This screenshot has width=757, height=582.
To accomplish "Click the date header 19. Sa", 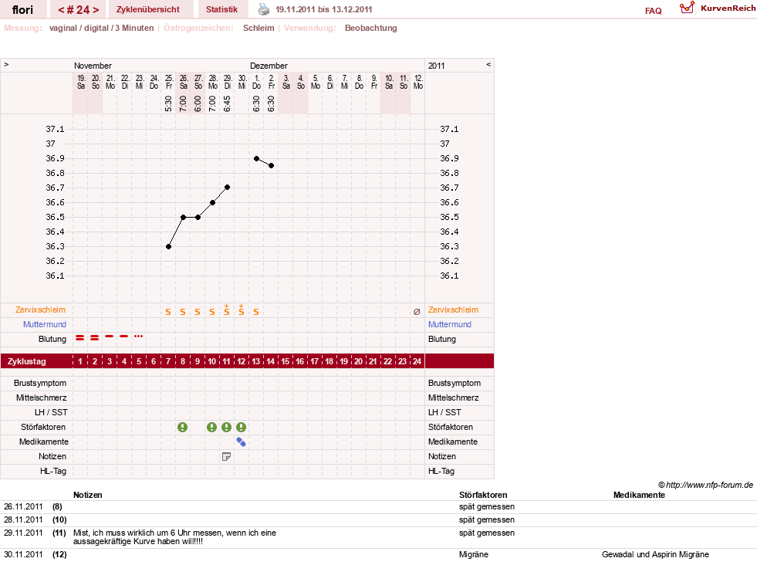I will 80,82.
